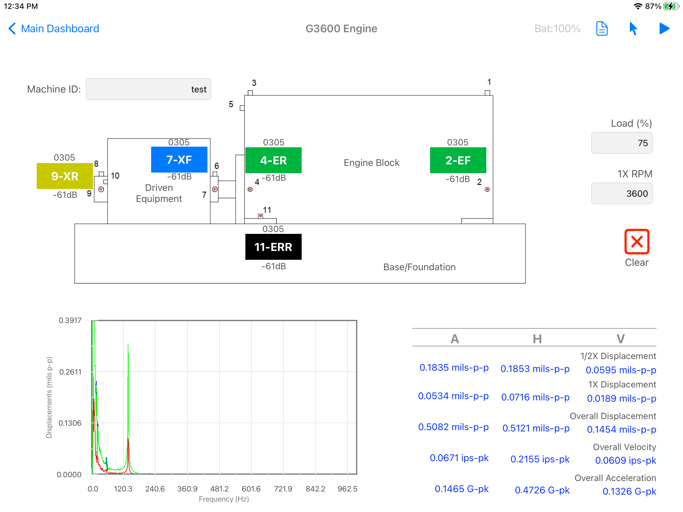Select 0.0671 ips-pk velocity value

[x=459, y=458]
